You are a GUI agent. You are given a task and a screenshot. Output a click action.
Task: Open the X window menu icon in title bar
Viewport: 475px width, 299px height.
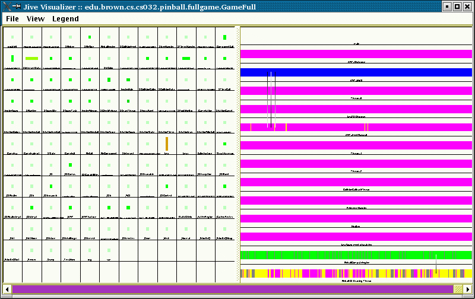click(7, 7)
